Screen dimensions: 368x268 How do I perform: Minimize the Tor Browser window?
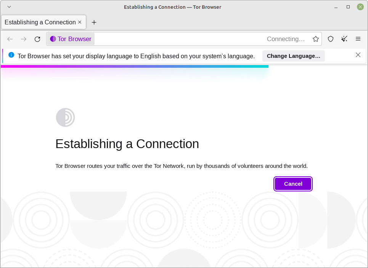point(336,7)
